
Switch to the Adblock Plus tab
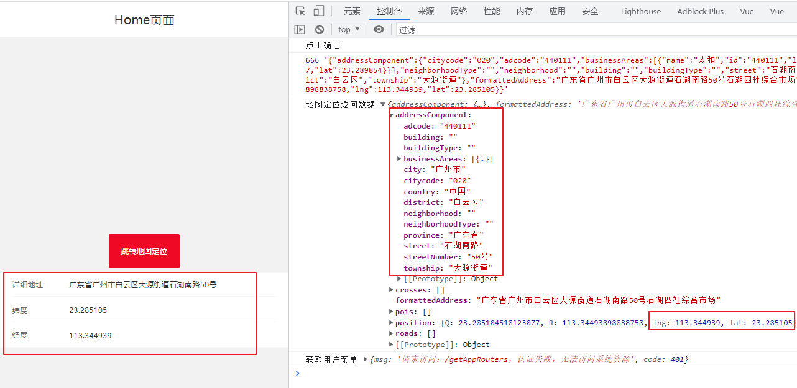700,11
